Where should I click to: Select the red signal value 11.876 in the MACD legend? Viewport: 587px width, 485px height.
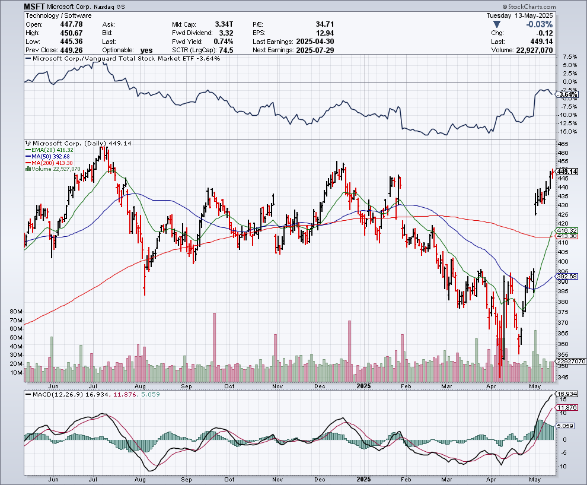coord(124,395)
